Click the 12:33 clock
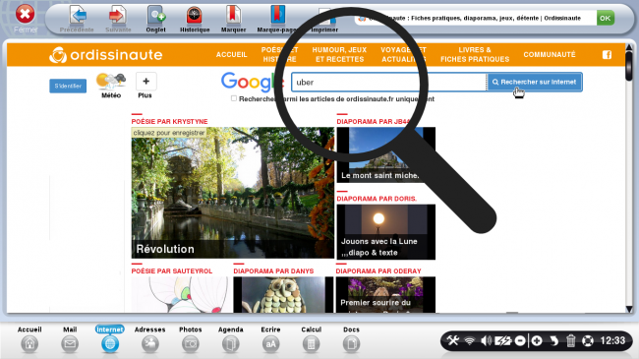Screen dimensions: 639x359 pos(612,340)
